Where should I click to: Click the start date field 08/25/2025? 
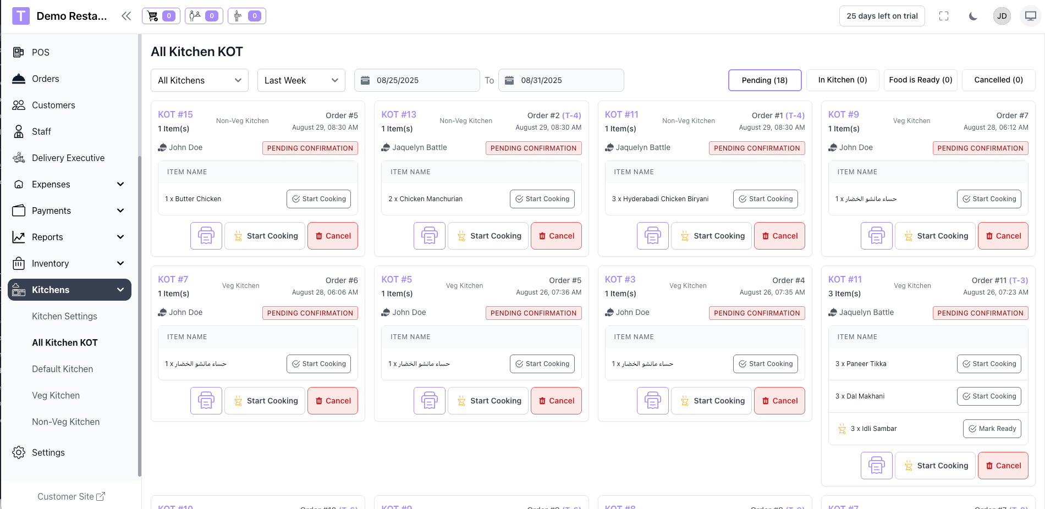point(417,80)
